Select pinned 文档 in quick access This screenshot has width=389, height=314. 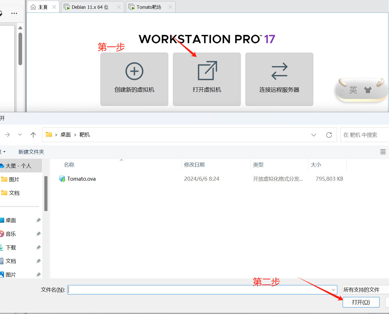(11, 261)
